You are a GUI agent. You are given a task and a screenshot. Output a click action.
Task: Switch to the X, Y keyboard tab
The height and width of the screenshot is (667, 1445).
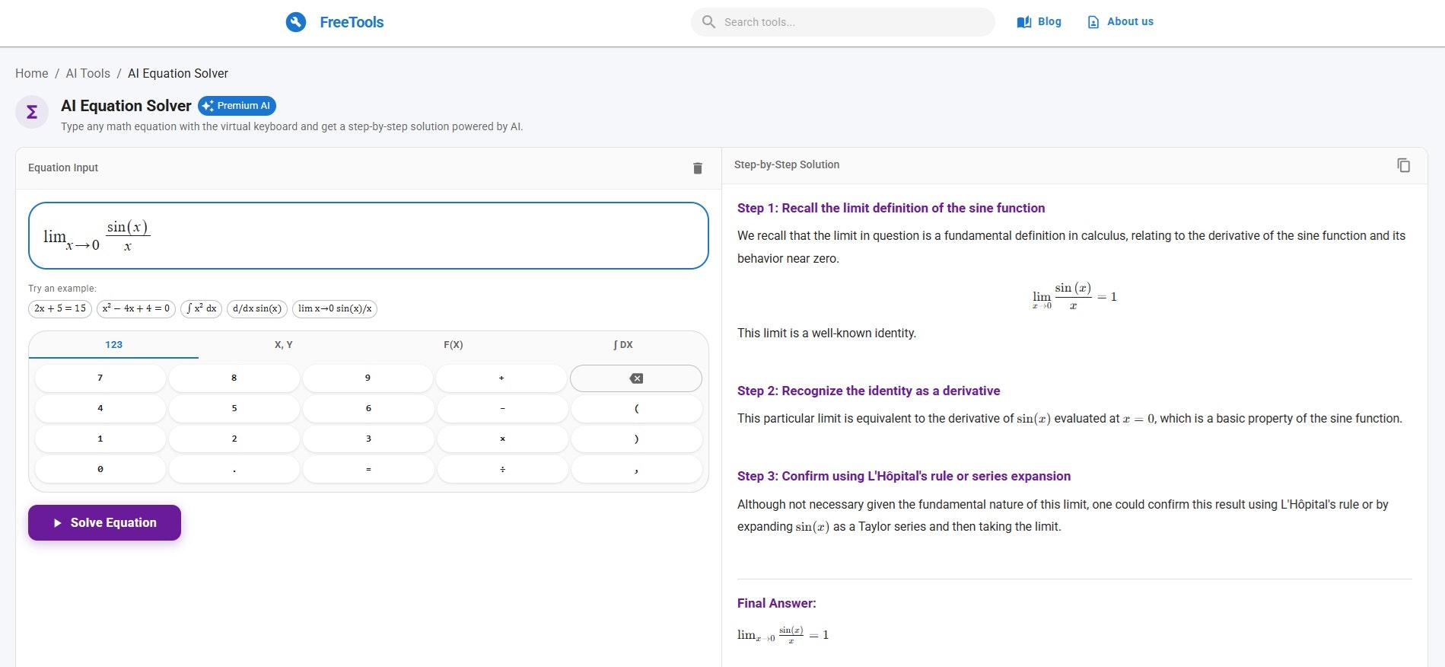[283, 345]
